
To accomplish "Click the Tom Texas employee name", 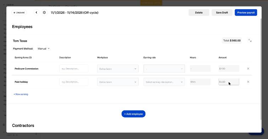I will pyautogui.click(x=20, y=41).
